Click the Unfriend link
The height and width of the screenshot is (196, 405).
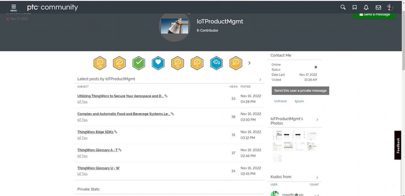(x=280, y=101)
